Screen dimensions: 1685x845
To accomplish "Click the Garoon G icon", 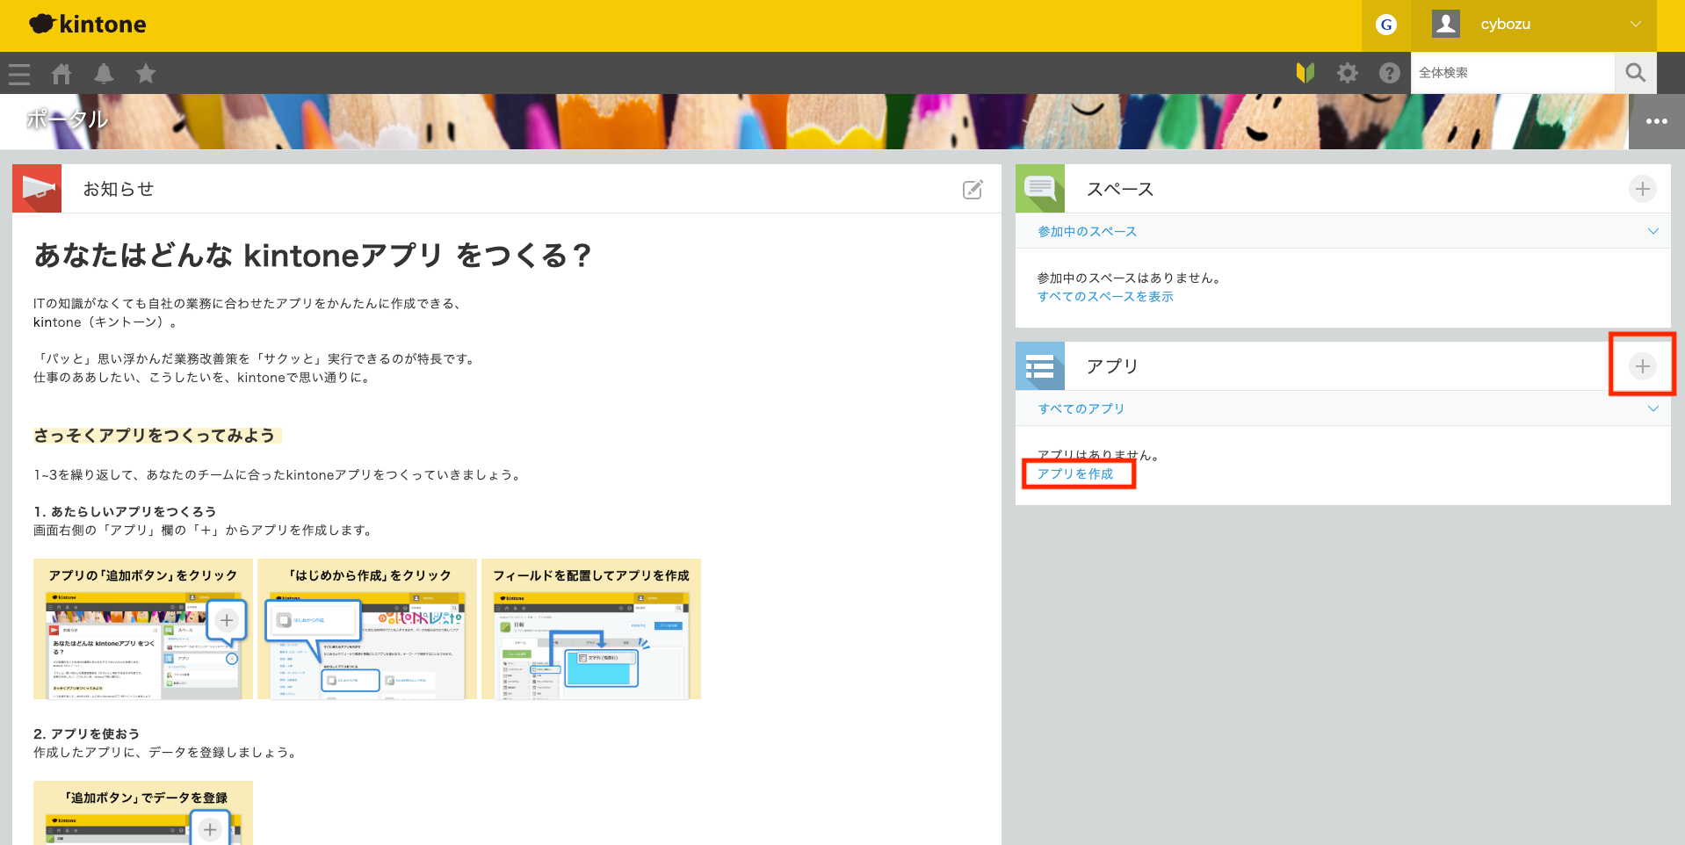I will point(1386,25).
